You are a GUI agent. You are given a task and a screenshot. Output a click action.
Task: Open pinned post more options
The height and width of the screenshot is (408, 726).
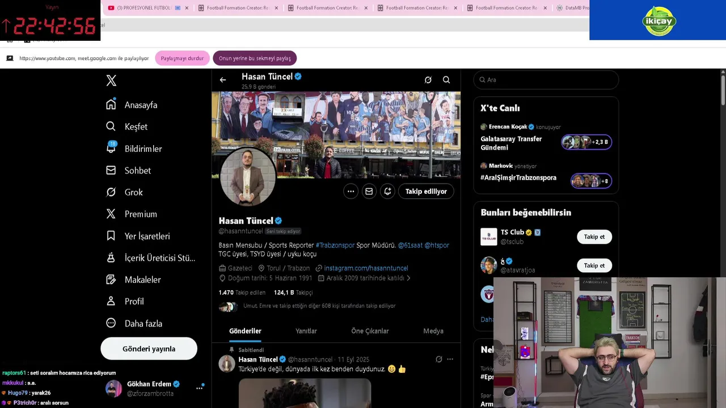coord(450,359)
